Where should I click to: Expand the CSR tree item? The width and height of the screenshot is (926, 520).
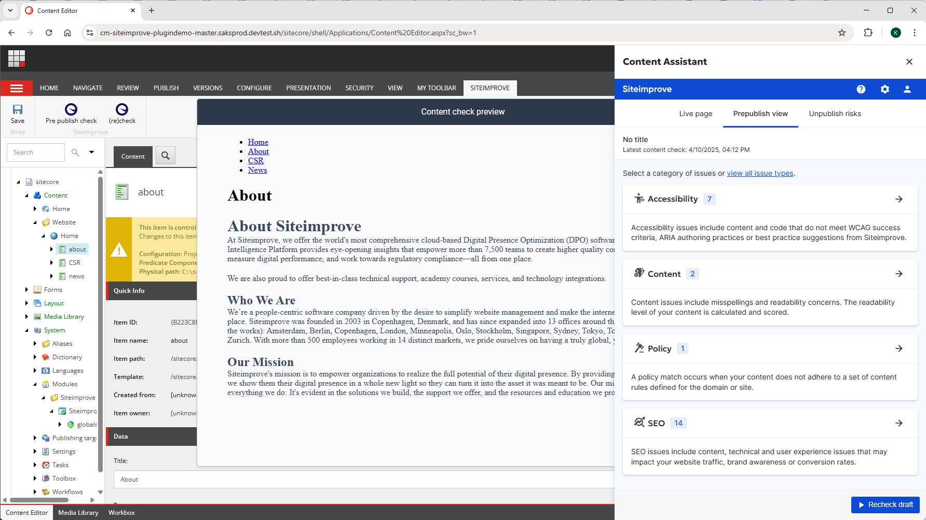pyautogui.click(x=51, y=263)
